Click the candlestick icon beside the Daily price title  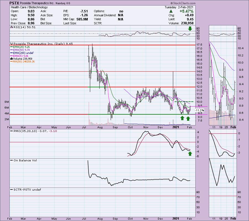[11, 44]
